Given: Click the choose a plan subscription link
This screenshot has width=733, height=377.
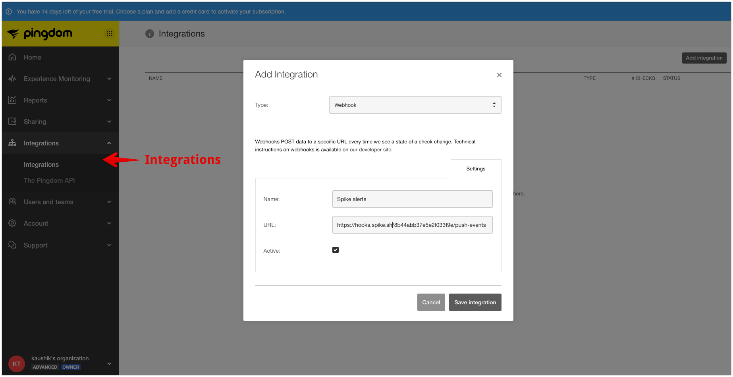Looking at the screenshot, I should click(200, 12).
